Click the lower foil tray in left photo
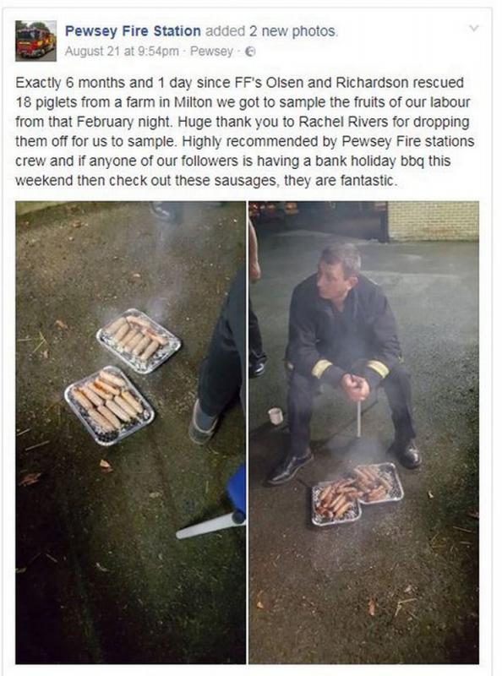502x676 pixels. [109, 406]
